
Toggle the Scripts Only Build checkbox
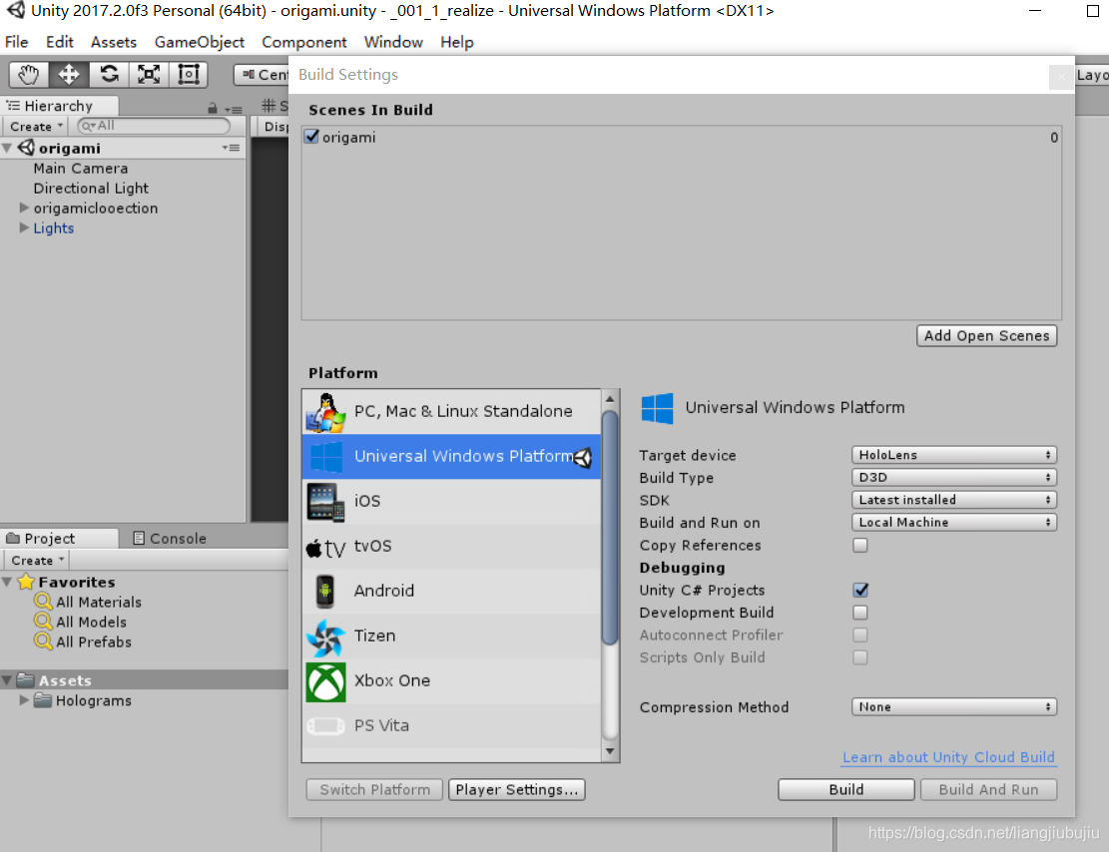860,657
